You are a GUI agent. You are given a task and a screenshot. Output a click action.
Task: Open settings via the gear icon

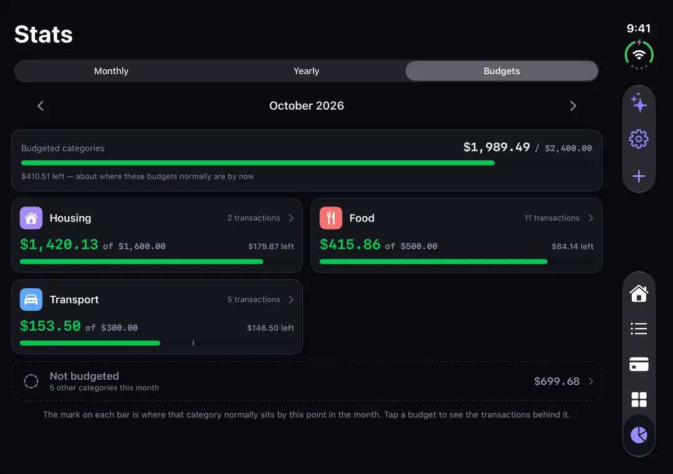(x=639, y=139)
